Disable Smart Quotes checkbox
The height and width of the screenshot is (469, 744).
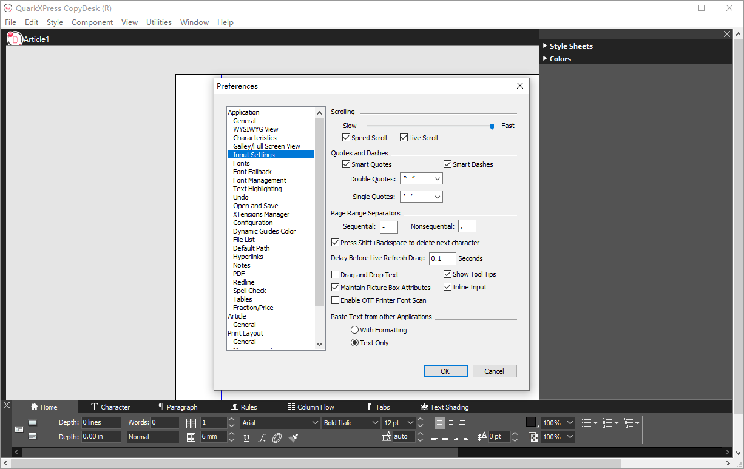coord(346,164)
